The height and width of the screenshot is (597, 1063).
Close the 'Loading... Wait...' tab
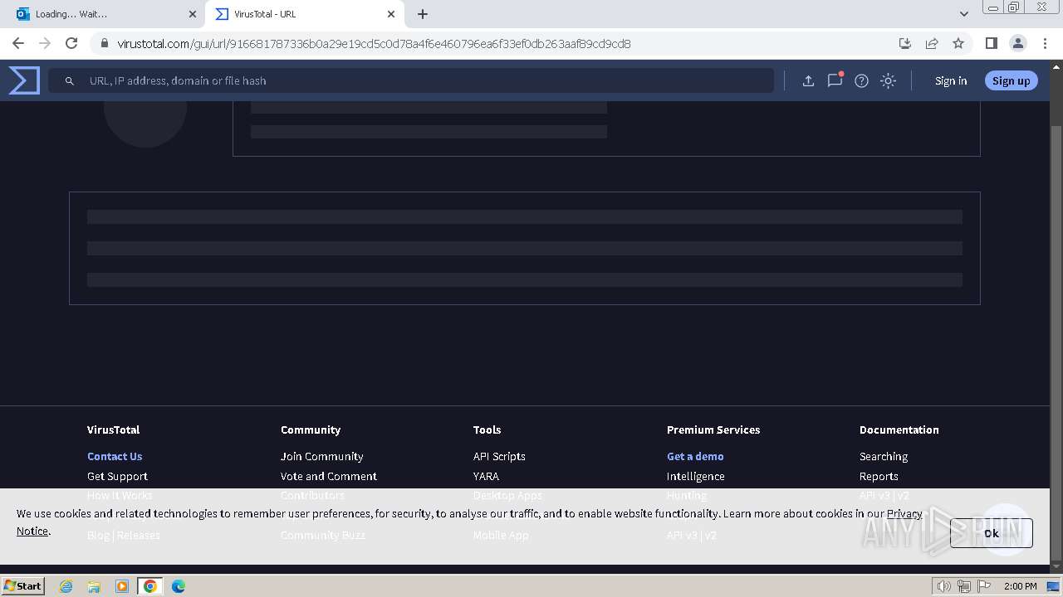click(193, 14)
